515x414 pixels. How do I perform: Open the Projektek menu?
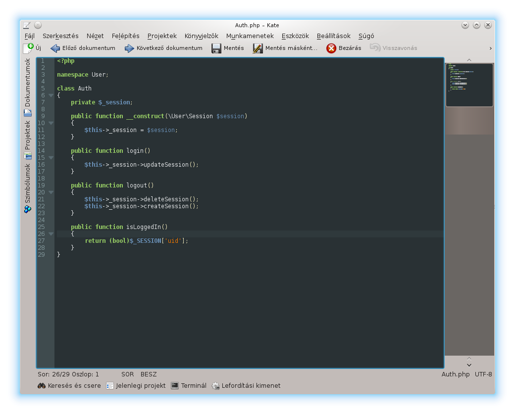[162, 36]
